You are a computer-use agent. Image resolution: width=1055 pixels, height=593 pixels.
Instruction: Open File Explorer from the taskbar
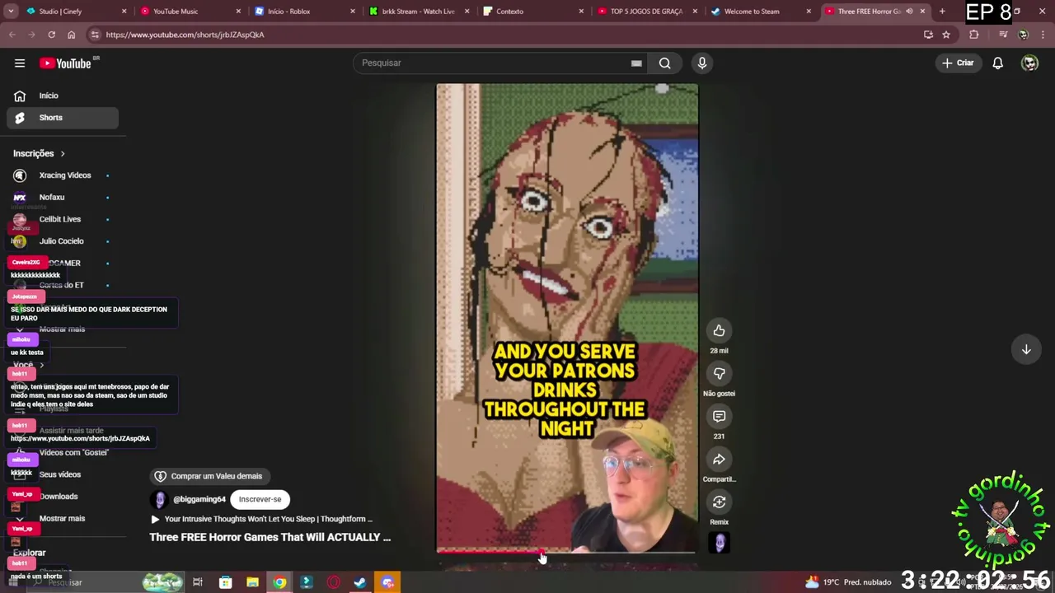click(252, 582)
